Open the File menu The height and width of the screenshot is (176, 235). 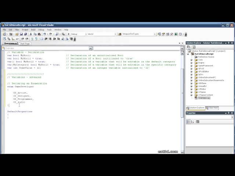pyautogui.click(x=4, y=30)
